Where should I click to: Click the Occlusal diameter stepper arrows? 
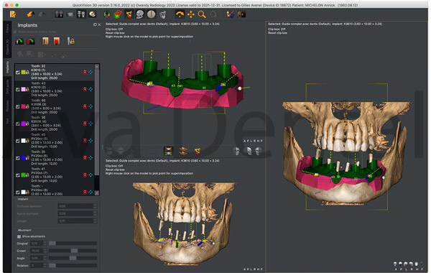(x=95, y=206)
